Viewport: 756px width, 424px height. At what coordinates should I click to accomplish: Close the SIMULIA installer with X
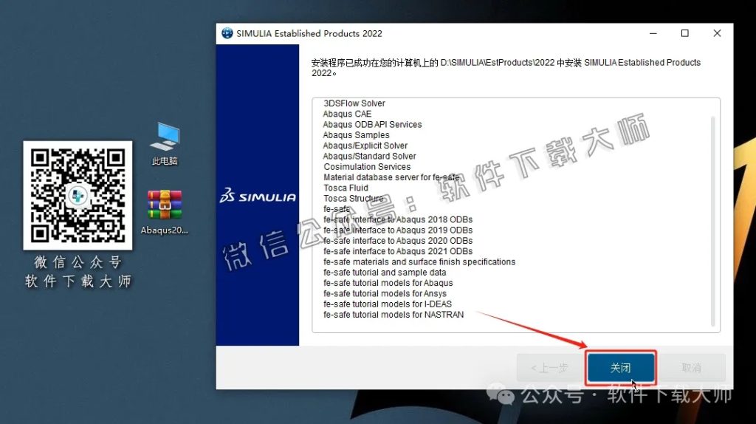point(717,33)
